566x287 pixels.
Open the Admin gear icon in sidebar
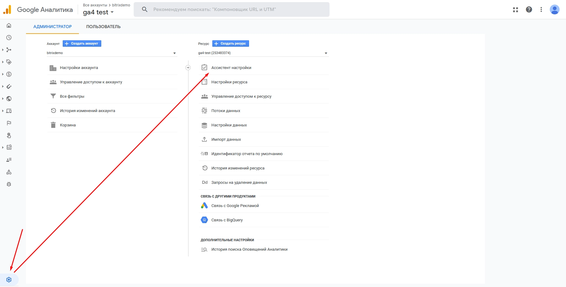click(x=9, y=280)
